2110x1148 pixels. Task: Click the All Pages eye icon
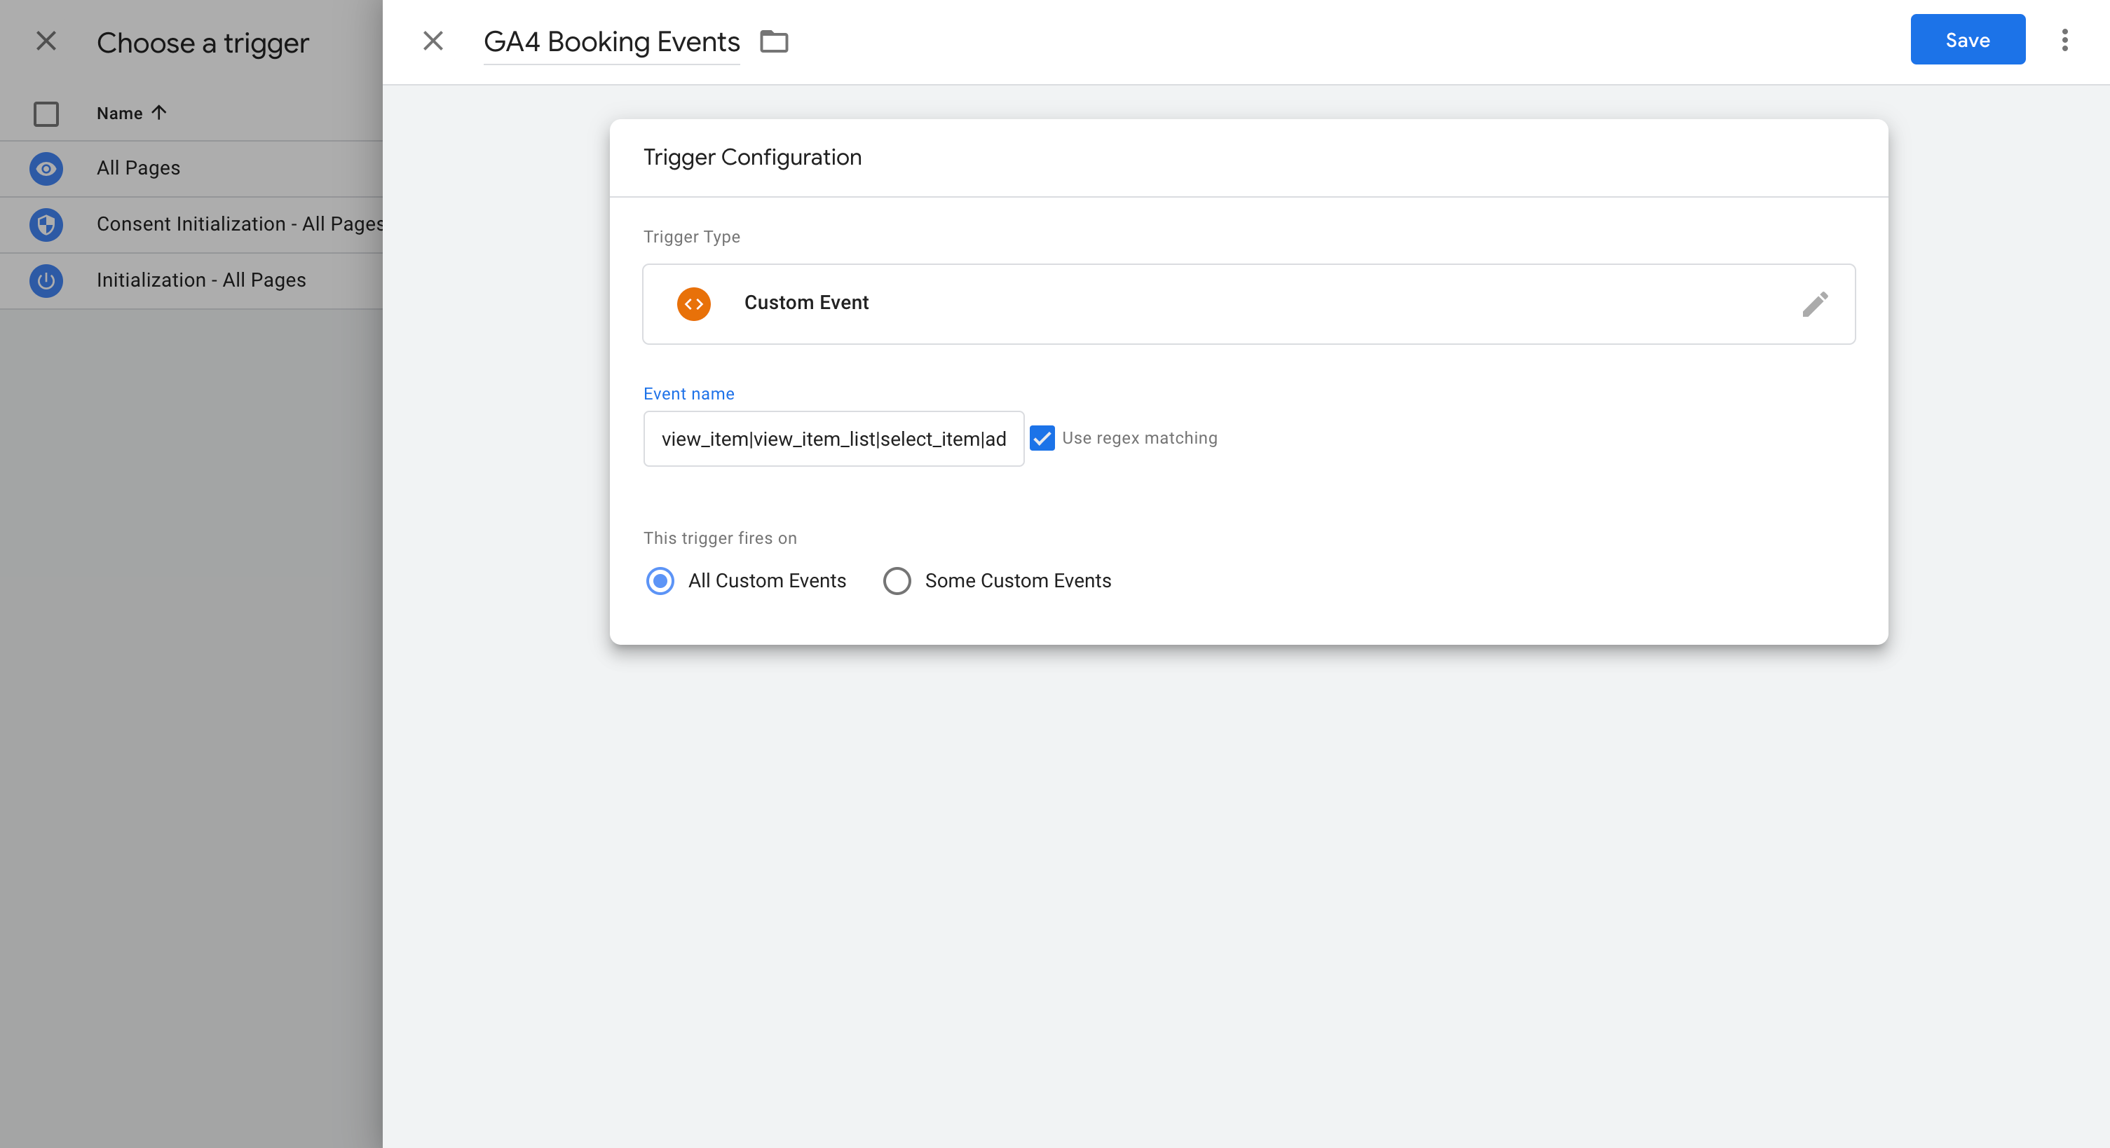click(x=46, y=169)
